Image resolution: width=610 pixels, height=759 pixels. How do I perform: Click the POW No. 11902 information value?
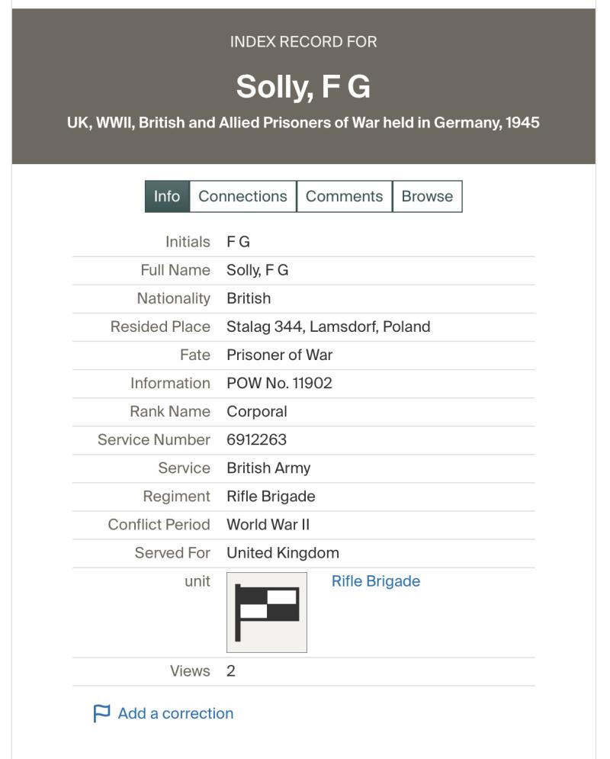280,383
